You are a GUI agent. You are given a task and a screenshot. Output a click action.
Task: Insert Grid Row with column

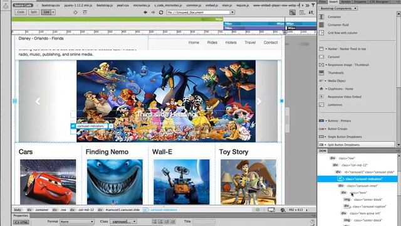coord(343,33)
